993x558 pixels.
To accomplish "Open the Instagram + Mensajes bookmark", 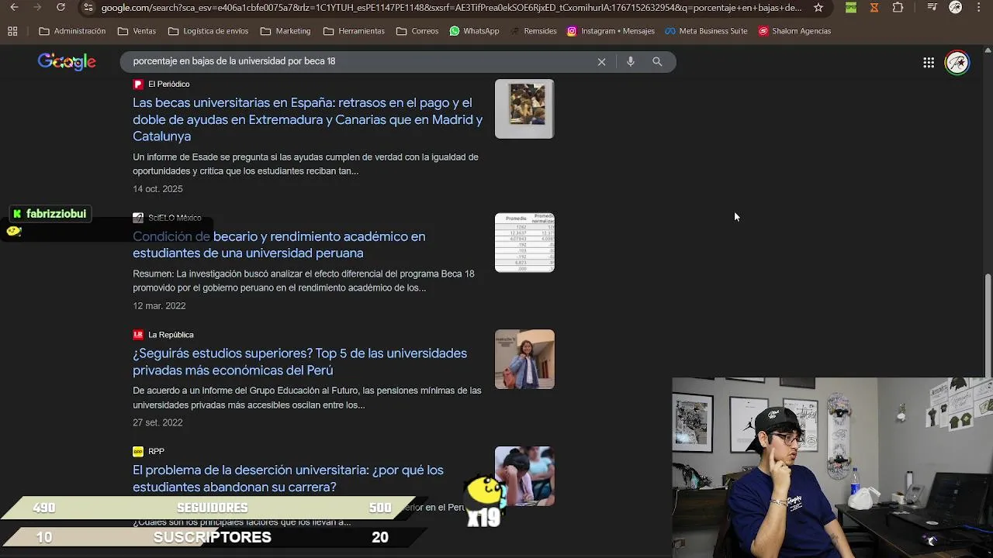I will [x=611, y=31].
